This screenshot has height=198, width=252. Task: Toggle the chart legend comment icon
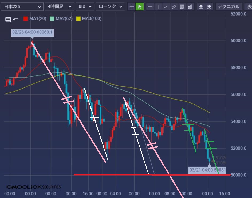point(8,19)
